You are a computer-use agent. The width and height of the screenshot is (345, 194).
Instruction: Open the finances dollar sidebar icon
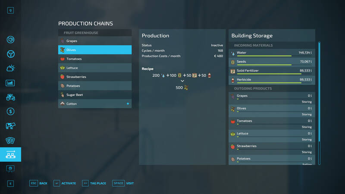click(x=10, y=112)
